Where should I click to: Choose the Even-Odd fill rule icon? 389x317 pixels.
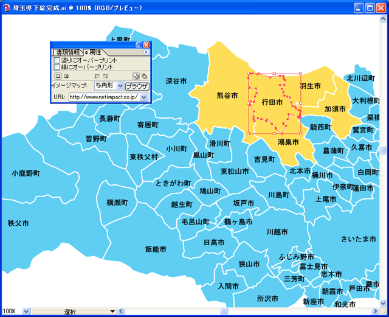[x=144, y=76]
